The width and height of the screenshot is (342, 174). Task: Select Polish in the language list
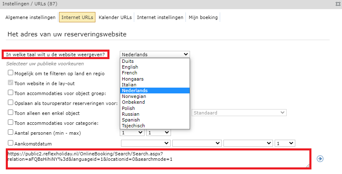(x=155, y=108)
